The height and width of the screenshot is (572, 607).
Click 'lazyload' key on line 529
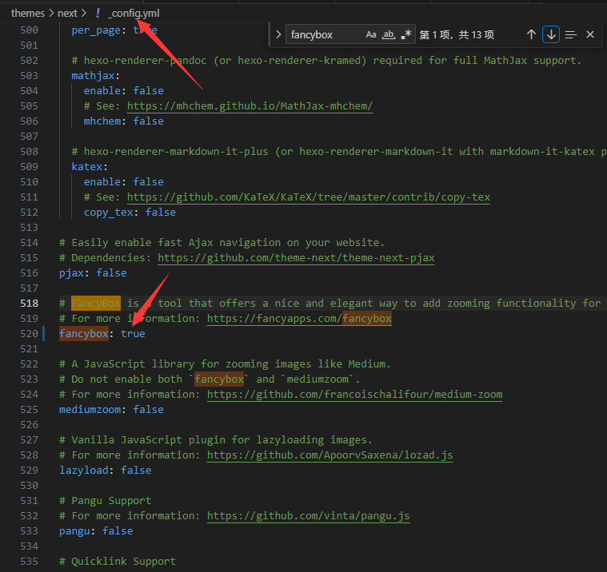pos(84,471)
